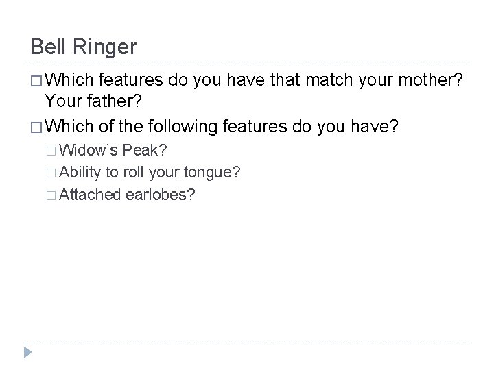This screenshot has height=370, width=494.
Task: Click the word 'earlobes?' in the last item
Action: (x=161, y=195)
